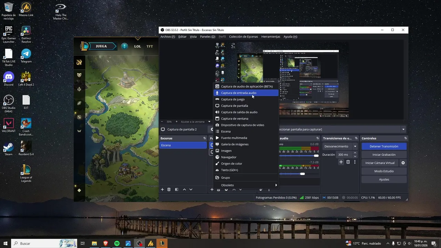Viewport: 441px width, 248px height.
Task: Click Windows Start button
Action: pyautogui.click(x=6, y=244)
